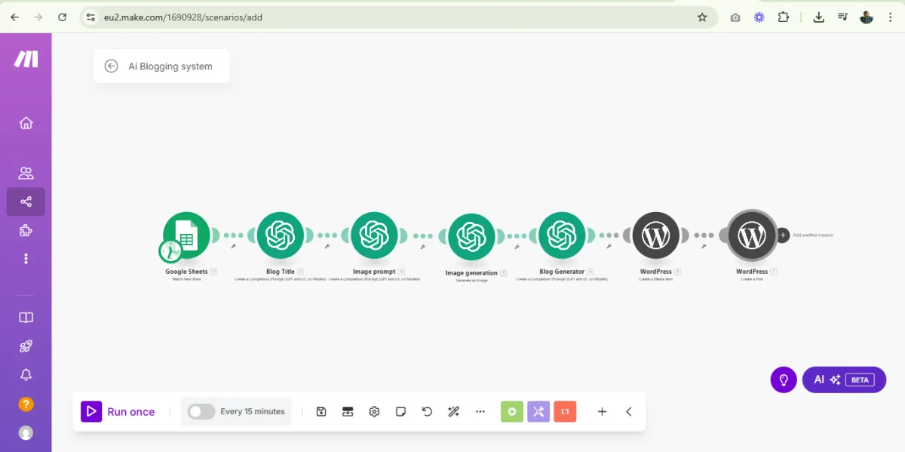Collapse the bottom toolbar with the chevron
Screen dimensions: 905x452
pos(629,411)
